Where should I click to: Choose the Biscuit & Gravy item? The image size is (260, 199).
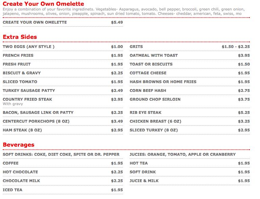pyautogui.click(x=22, y=73)
